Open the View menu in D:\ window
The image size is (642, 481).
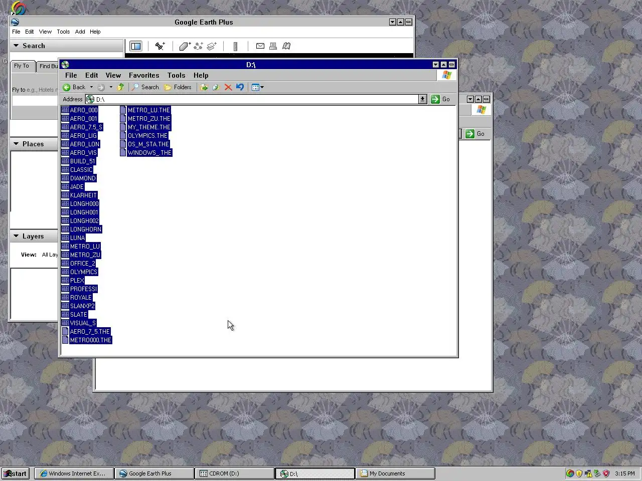pyautogui.click(x=113, y=75)
